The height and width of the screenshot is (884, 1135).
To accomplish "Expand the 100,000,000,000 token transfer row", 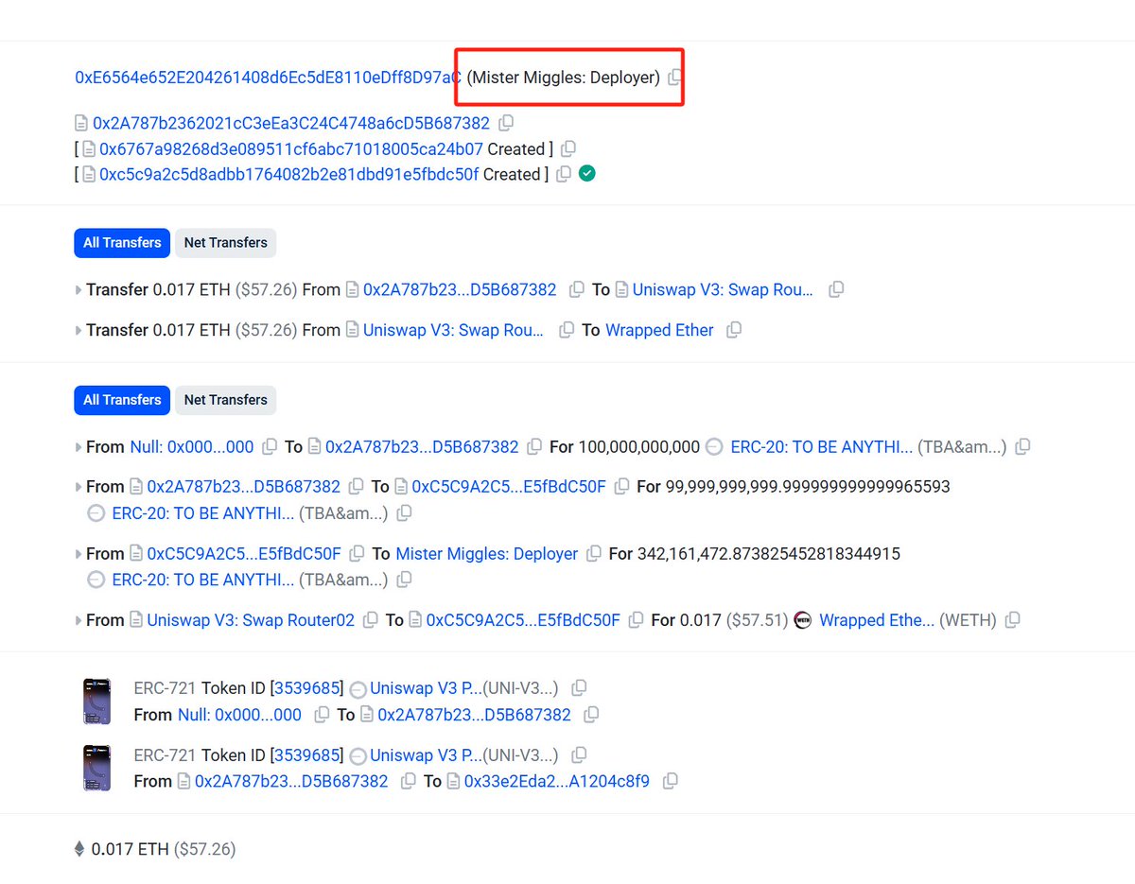I will pos(79,447).
